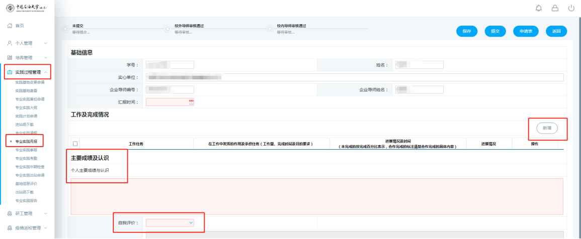This screenshot has width=581, height=239.
Task: Click the 提交 button
Action: [x=495, y=31]
